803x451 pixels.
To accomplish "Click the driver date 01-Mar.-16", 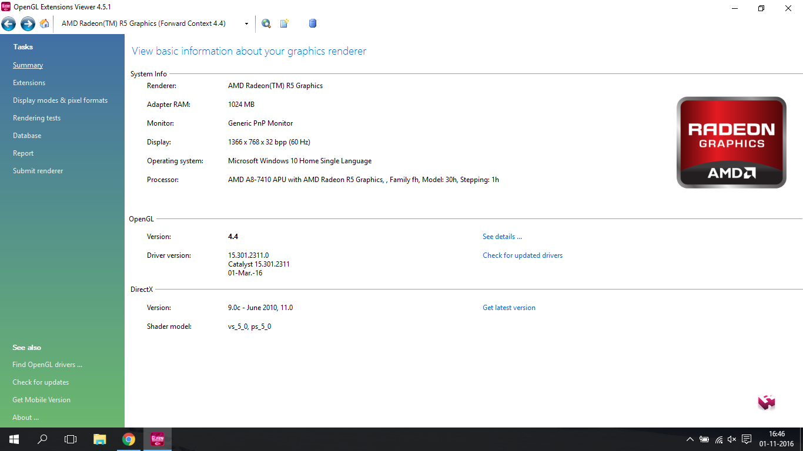I will point(245,273).
